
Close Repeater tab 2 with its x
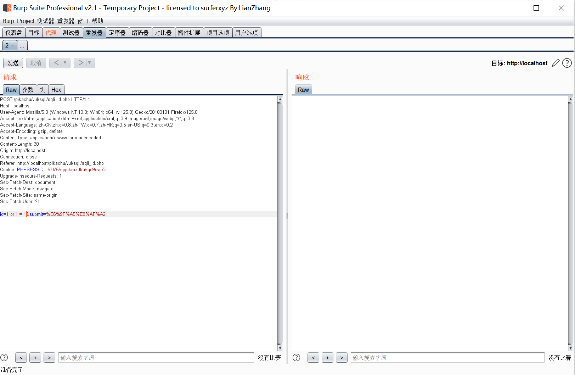(12, 46)
